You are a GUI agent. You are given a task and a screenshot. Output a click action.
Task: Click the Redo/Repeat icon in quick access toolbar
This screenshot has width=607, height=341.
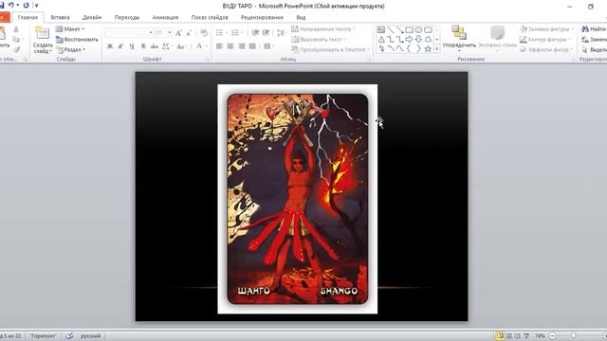(x=26, y=5)
